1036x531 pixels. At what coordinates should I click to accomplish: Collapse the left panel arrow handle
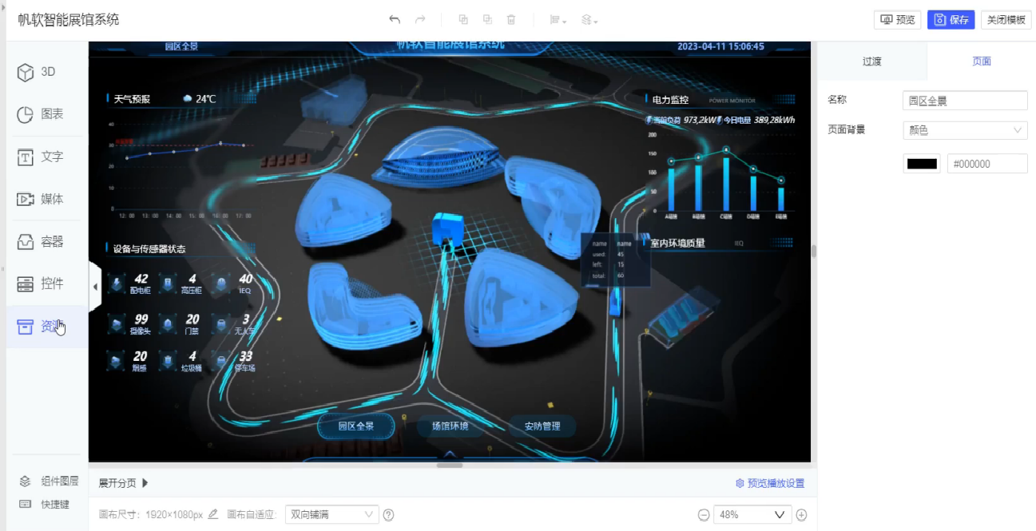95,286
